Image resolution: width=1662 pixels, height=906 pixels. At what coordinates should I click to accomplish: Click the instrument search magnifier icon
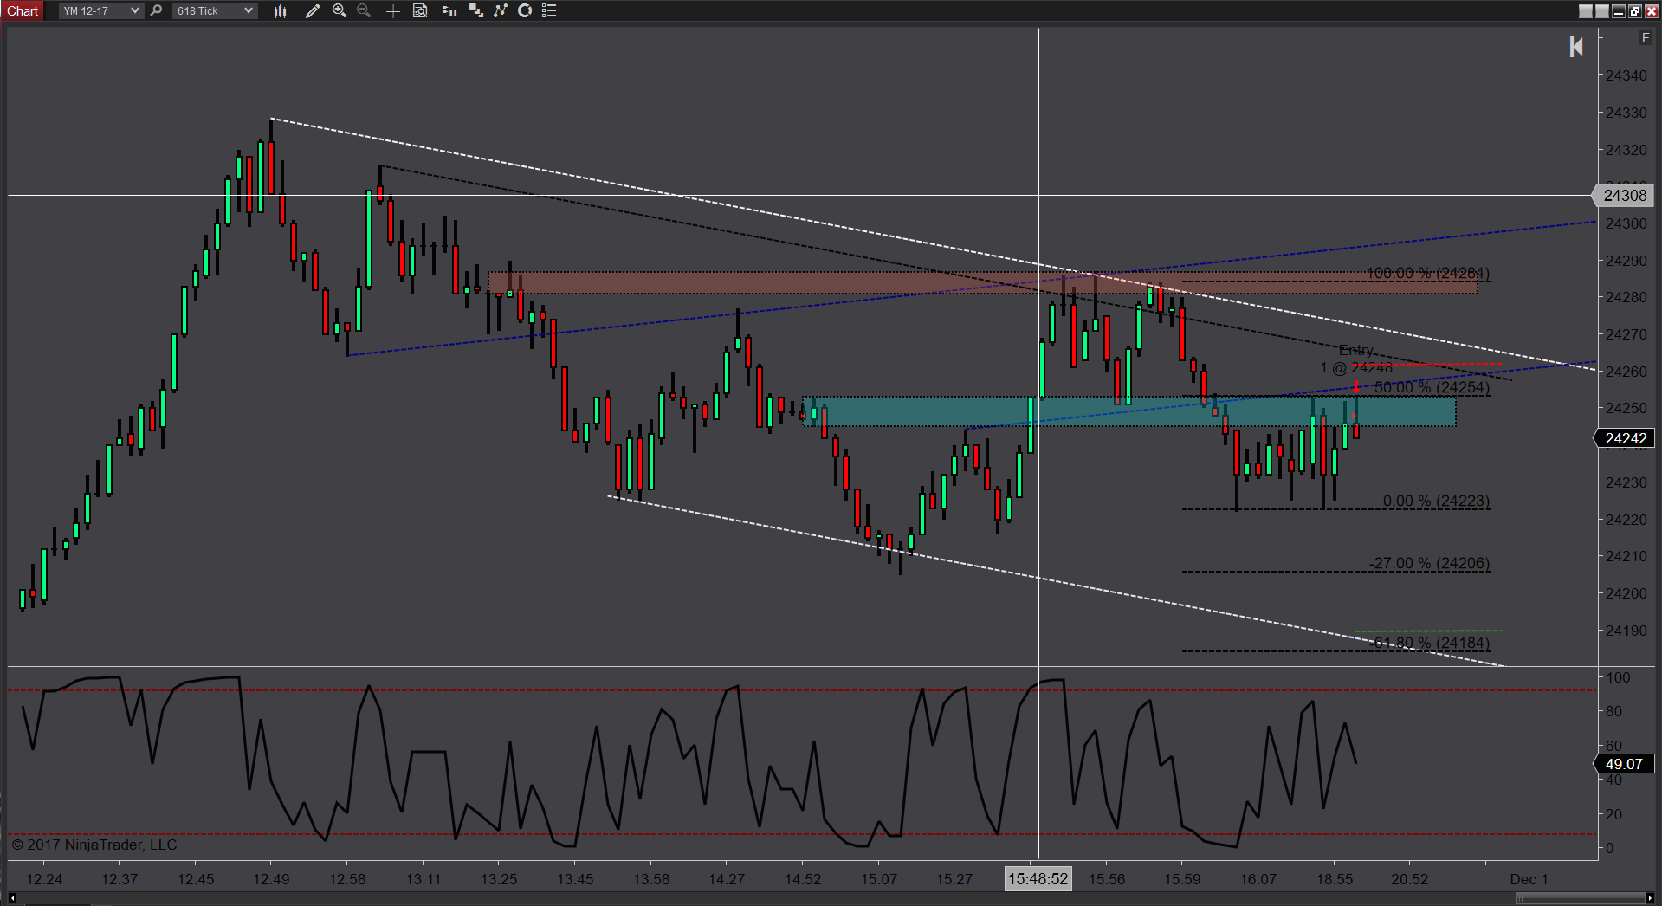(156, 11)
